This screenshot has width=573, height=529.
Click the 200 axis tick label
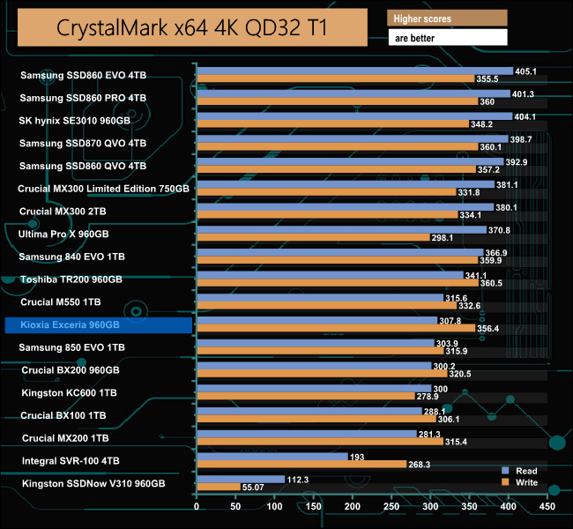[353, 506]
